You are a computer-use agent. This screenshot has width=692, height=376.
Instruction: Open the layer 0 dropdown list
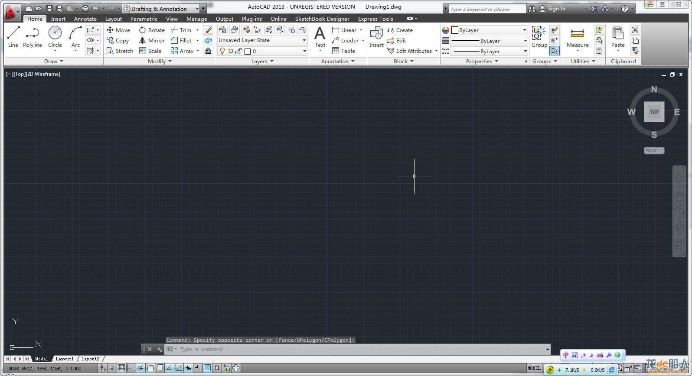coord(262,51)
